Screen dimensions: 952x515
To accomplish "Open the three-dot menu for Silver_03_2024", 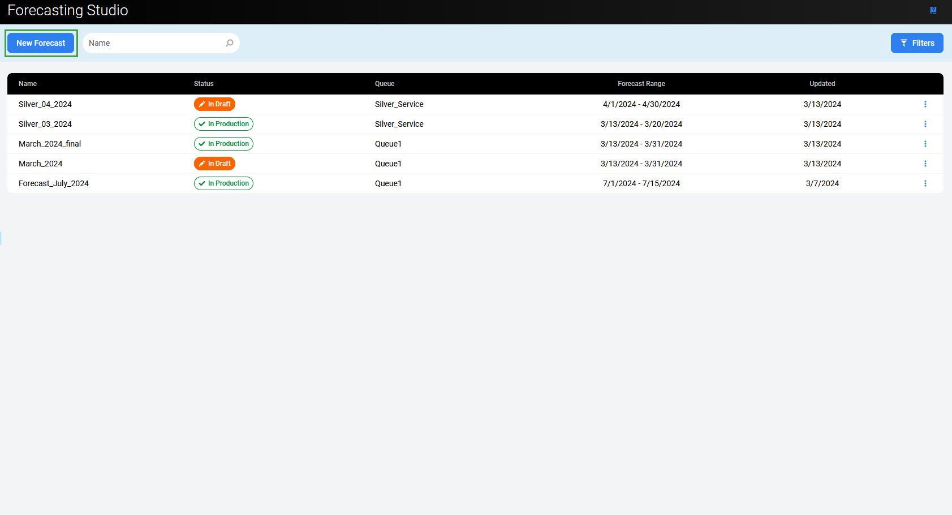I will pyautogui.click(x=925, y=124).
